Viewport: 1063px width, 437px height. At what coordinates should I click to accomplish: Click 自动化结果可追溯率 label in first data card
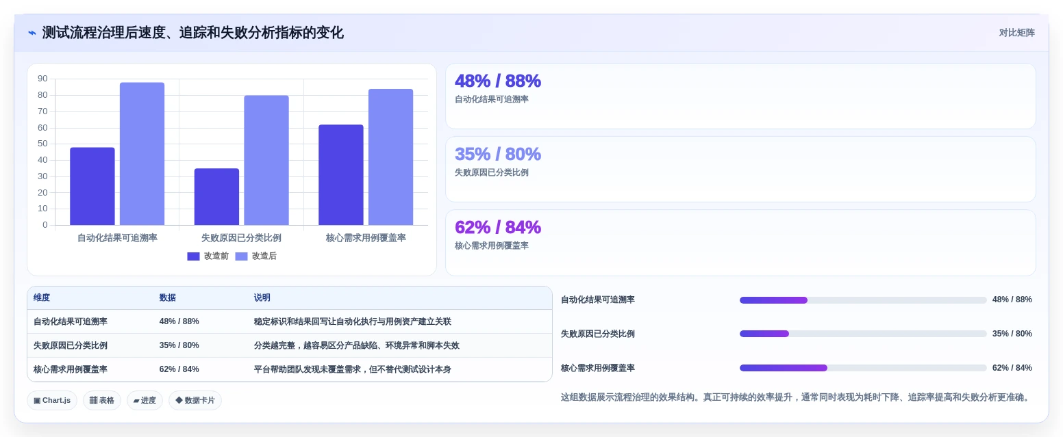[492, 99]
